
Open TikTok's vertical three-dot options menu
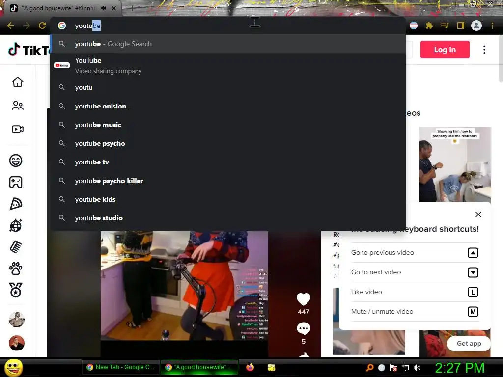click(x=484, y=50)
